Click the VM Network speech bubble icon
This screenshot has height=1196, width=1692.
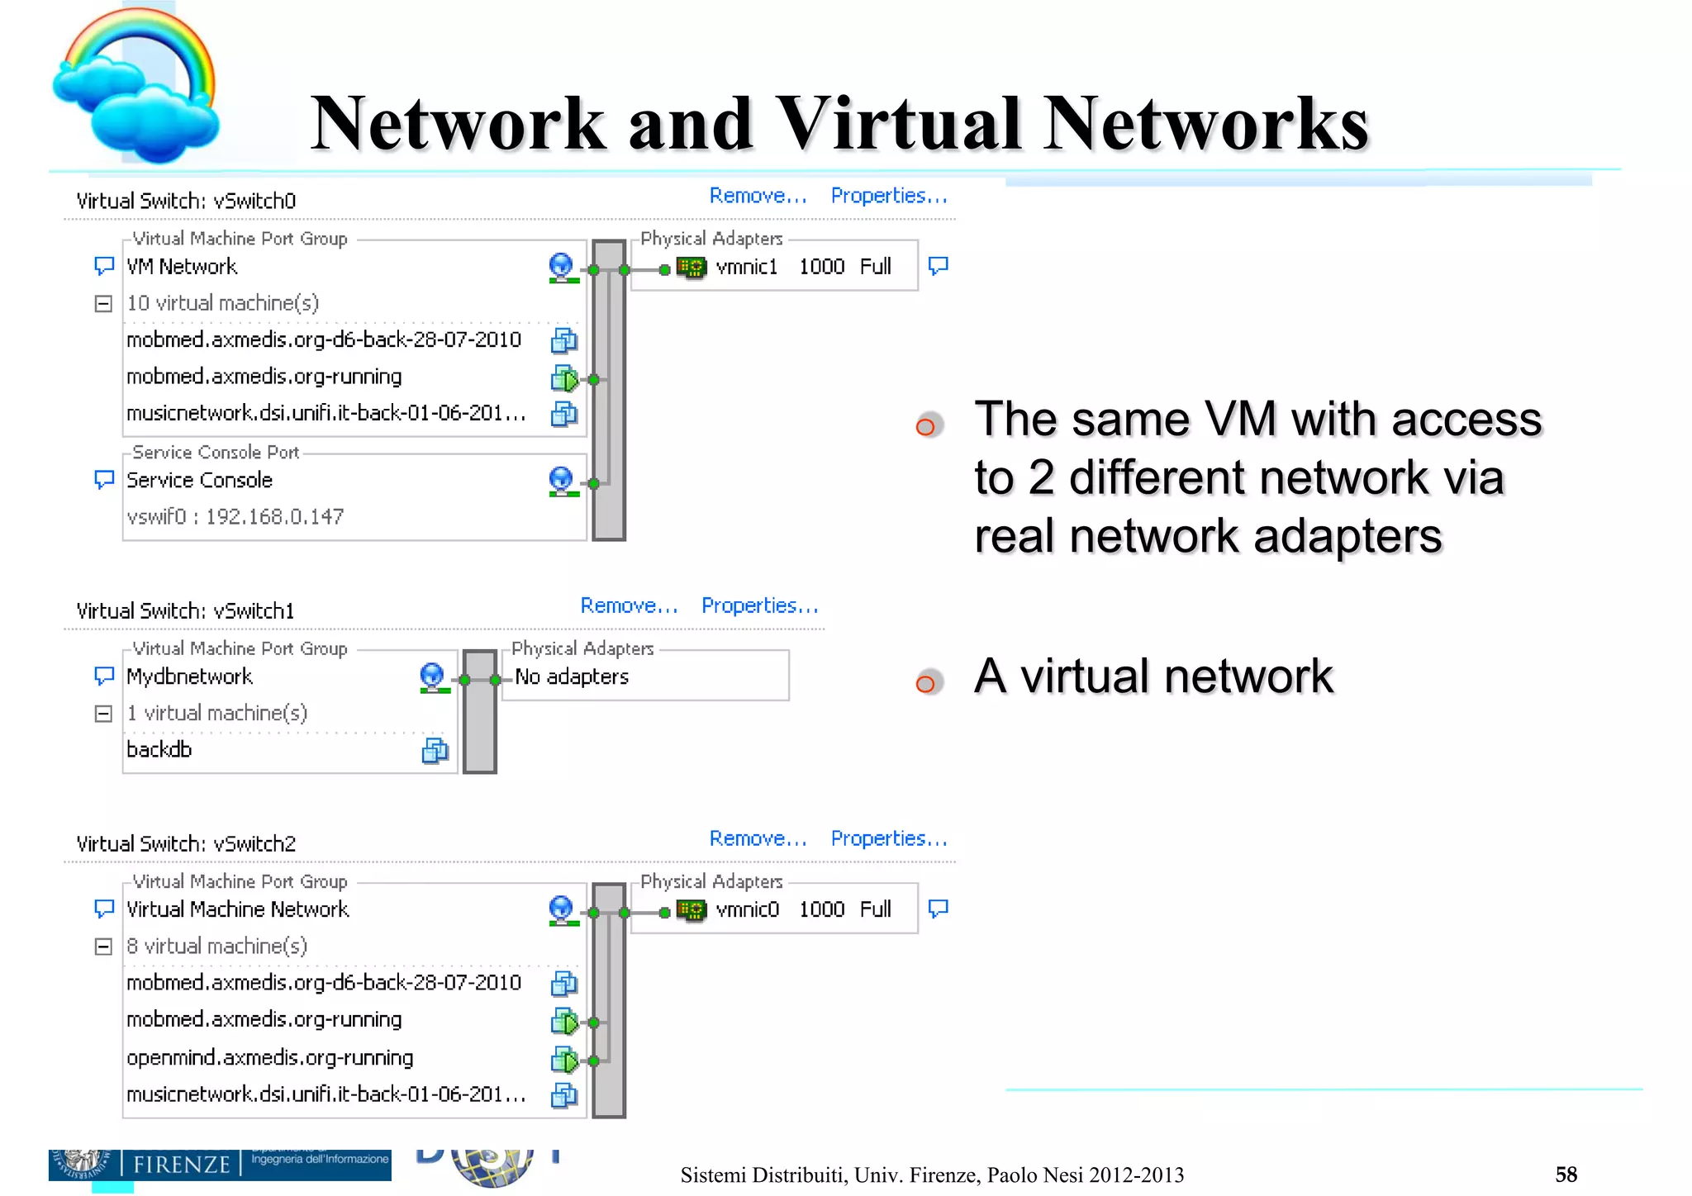pos(104,266)
